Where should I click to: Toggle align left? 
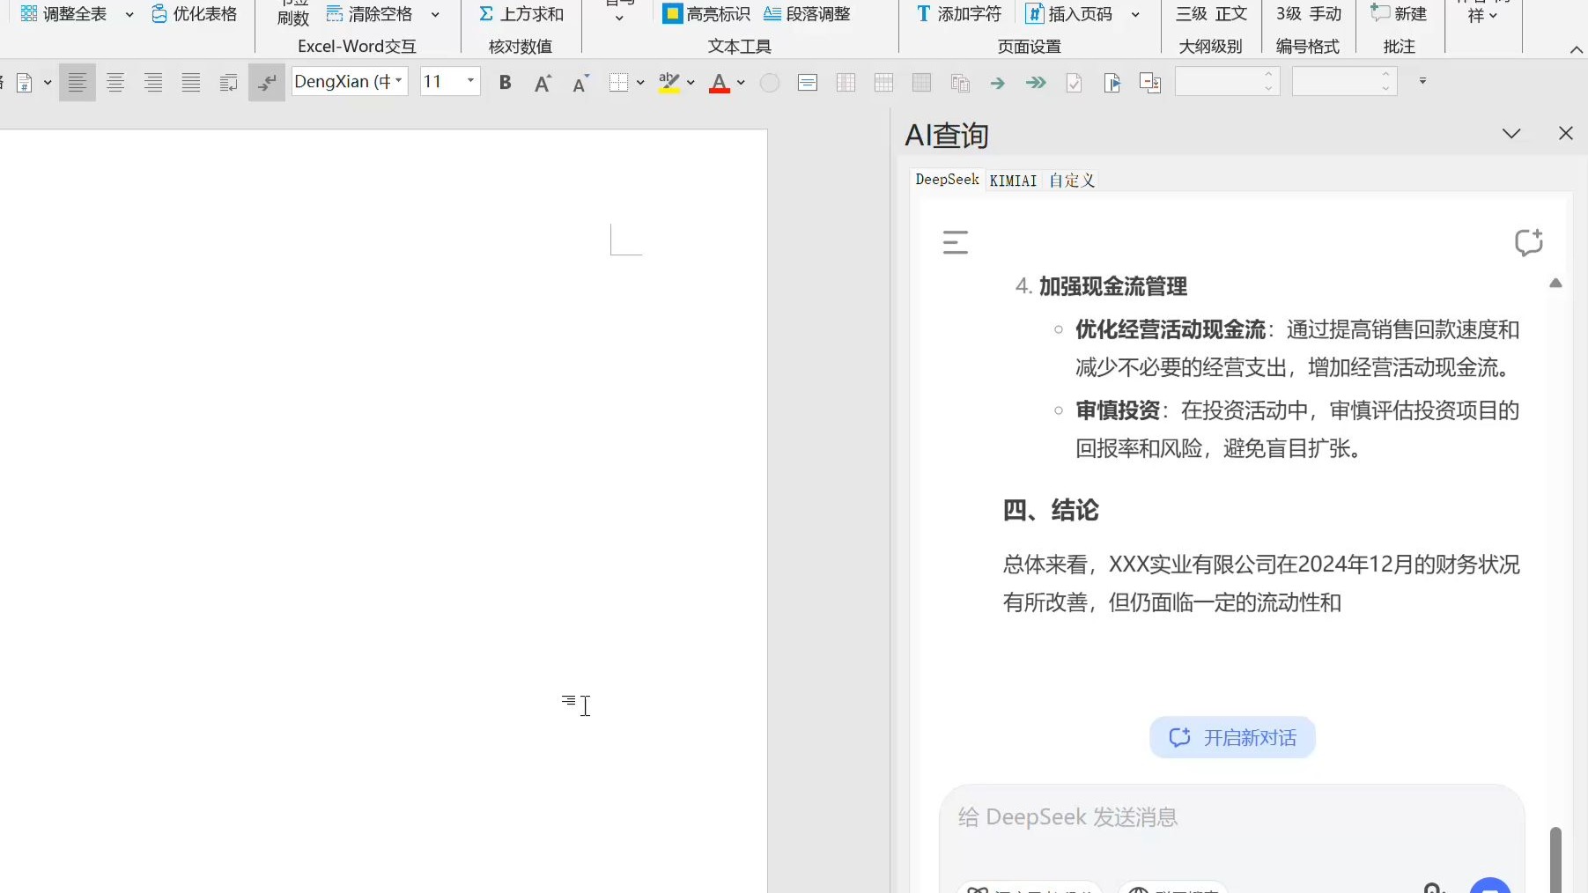78,83
